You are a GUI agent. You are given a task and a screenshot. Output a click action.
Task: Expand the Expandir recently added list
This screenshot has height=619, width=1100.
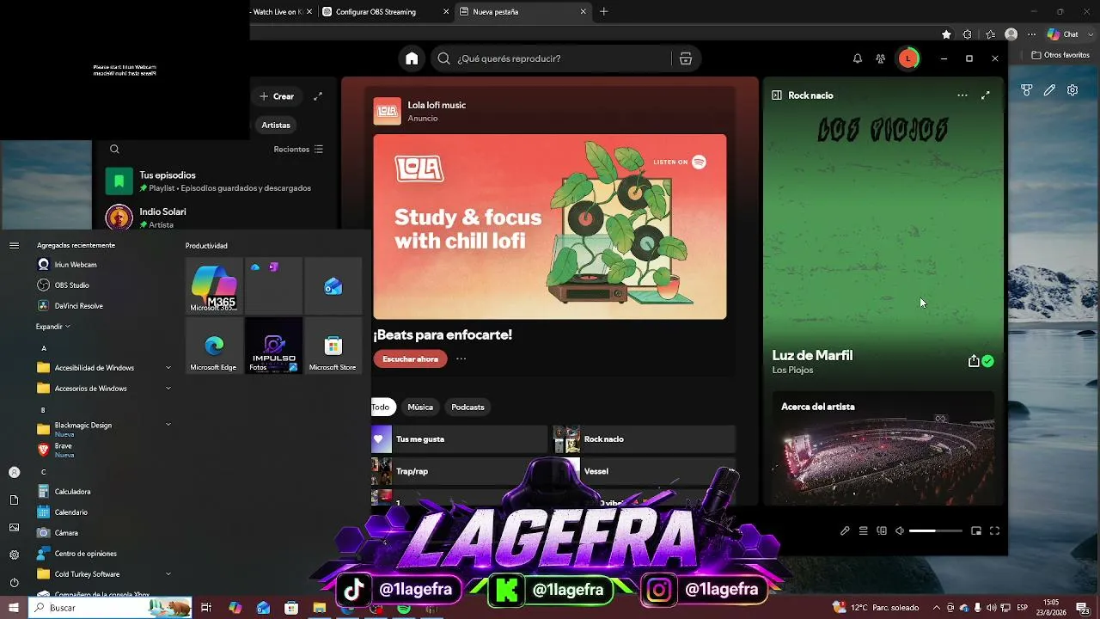[x=52, y=327]
